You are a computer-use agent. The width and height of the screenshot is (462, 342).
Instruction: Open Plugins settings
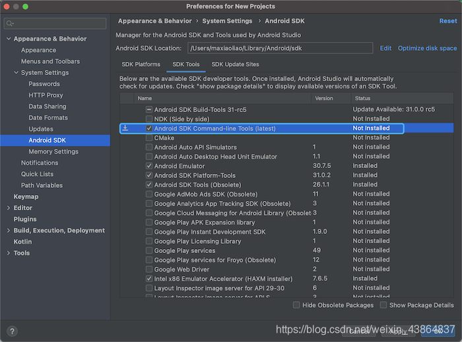point(25,219)
